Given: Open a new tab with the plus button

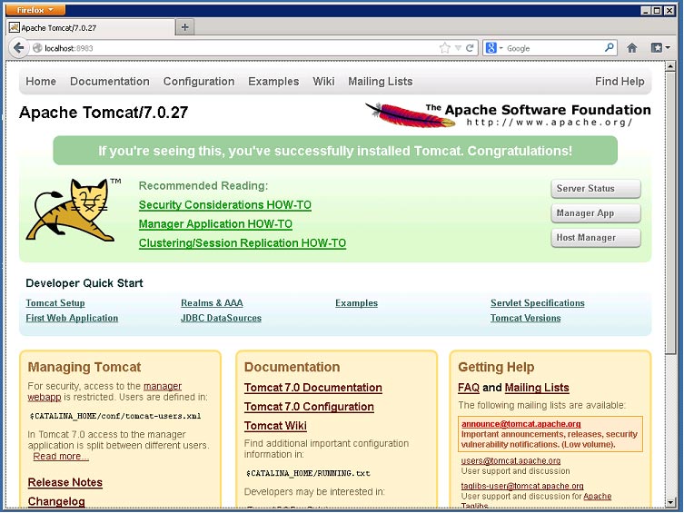Looking at the screenshot, I should point(185,27).
